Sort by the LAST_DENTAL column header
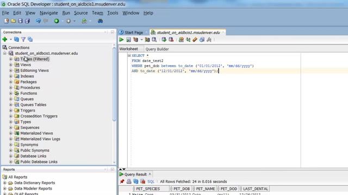Screen dimensions: 348x195 point(255,189)
